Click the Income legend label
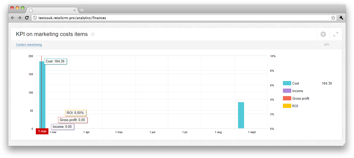The width and height of the screenshot is (354, 158). (x=298, y=91)
